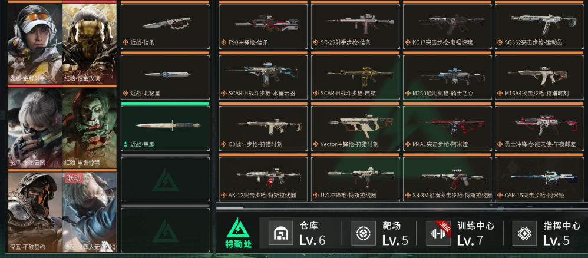The height and width of the screenshot is (258, 588).
Task: Select the 红狼-电锯惊魂 operator skin
Action: coord(90,127)
